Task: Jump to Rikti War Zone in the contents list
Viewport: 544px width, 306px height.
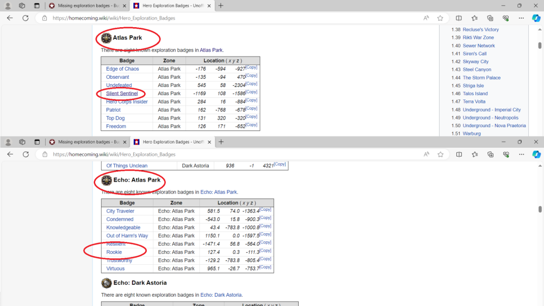Action: point(478,38)
